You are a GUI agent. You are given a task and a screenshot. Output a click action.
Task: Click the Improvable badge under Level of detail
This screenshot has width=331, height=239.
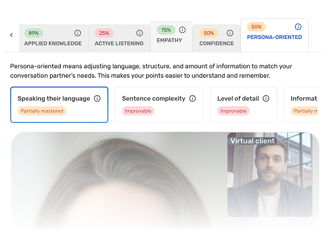[233, 111]
